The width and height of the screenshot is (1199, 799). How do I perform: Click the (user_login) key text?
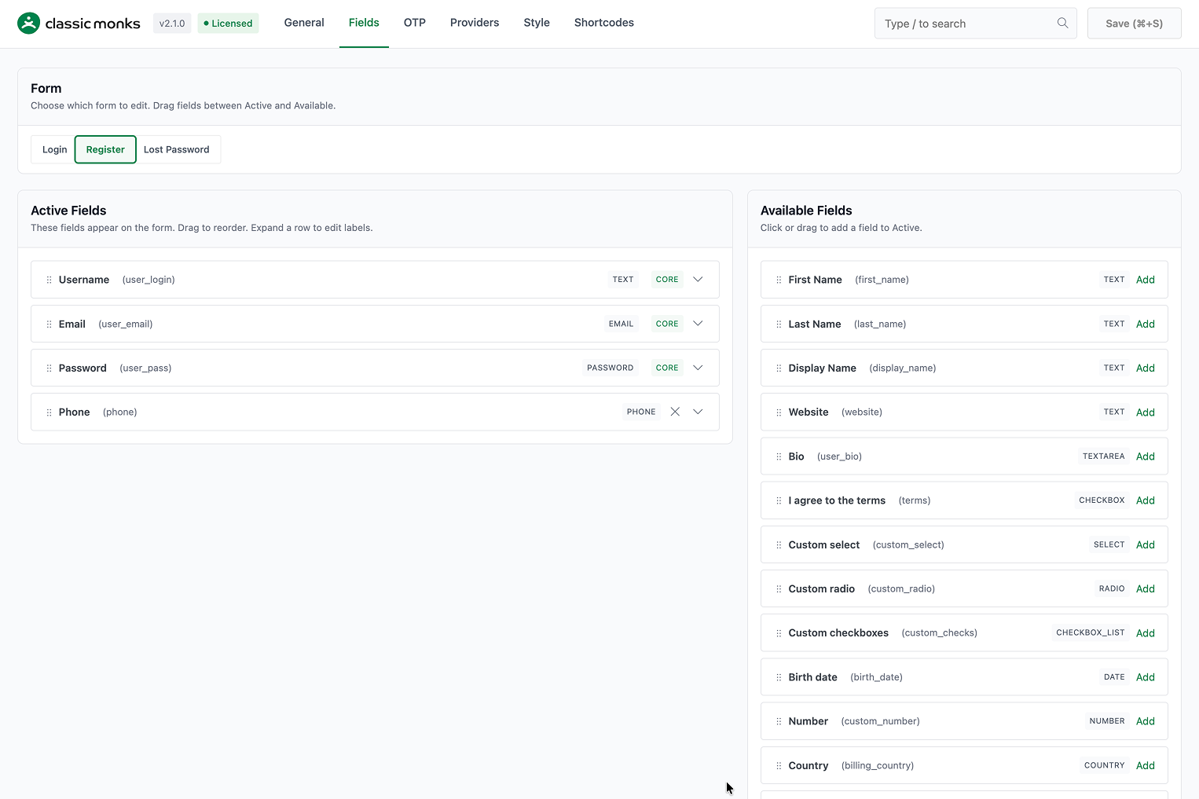click(148, 280)
